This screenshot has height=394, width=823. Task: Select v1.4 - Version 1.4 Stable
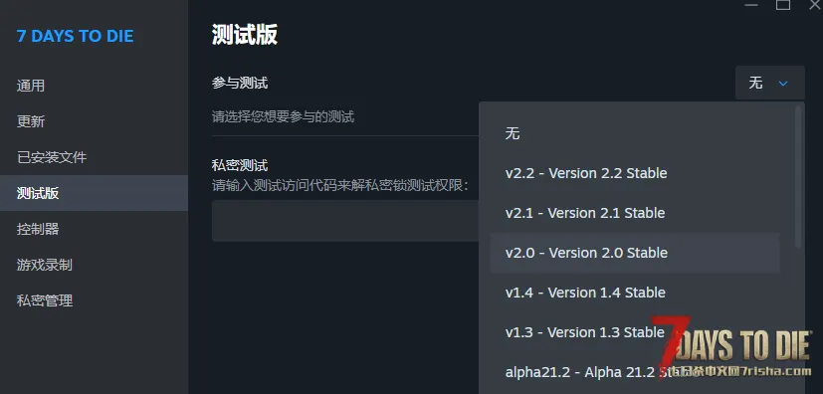coord(635,293)
